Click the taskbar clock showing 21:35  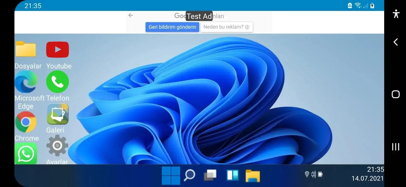375,170
